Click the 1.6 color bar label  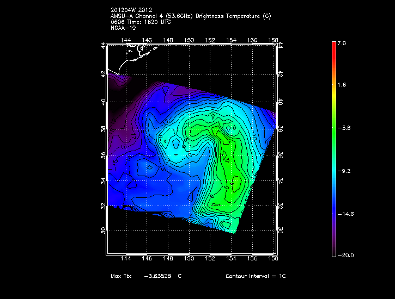tap(341, 85)
